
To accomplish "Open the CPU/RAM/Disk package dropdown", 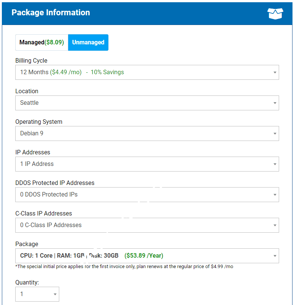I will pos(147,256).
